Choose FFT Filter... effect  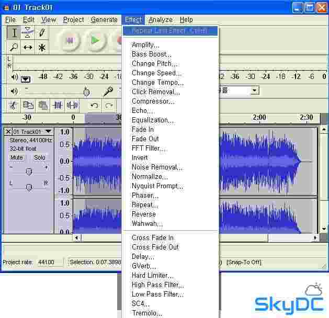point(170,149)
